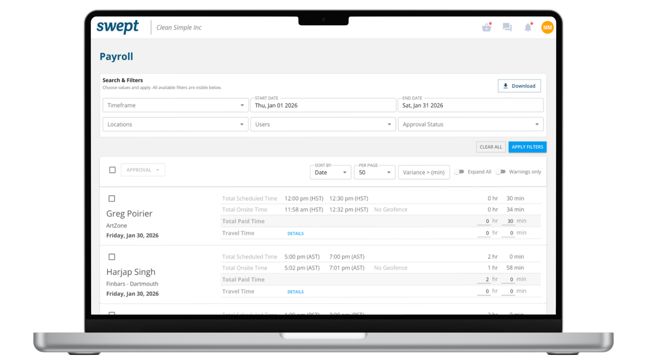Open Harjap Singh's travel time Details
Viewport: 647px width, 364px height.
click(296, 292)
